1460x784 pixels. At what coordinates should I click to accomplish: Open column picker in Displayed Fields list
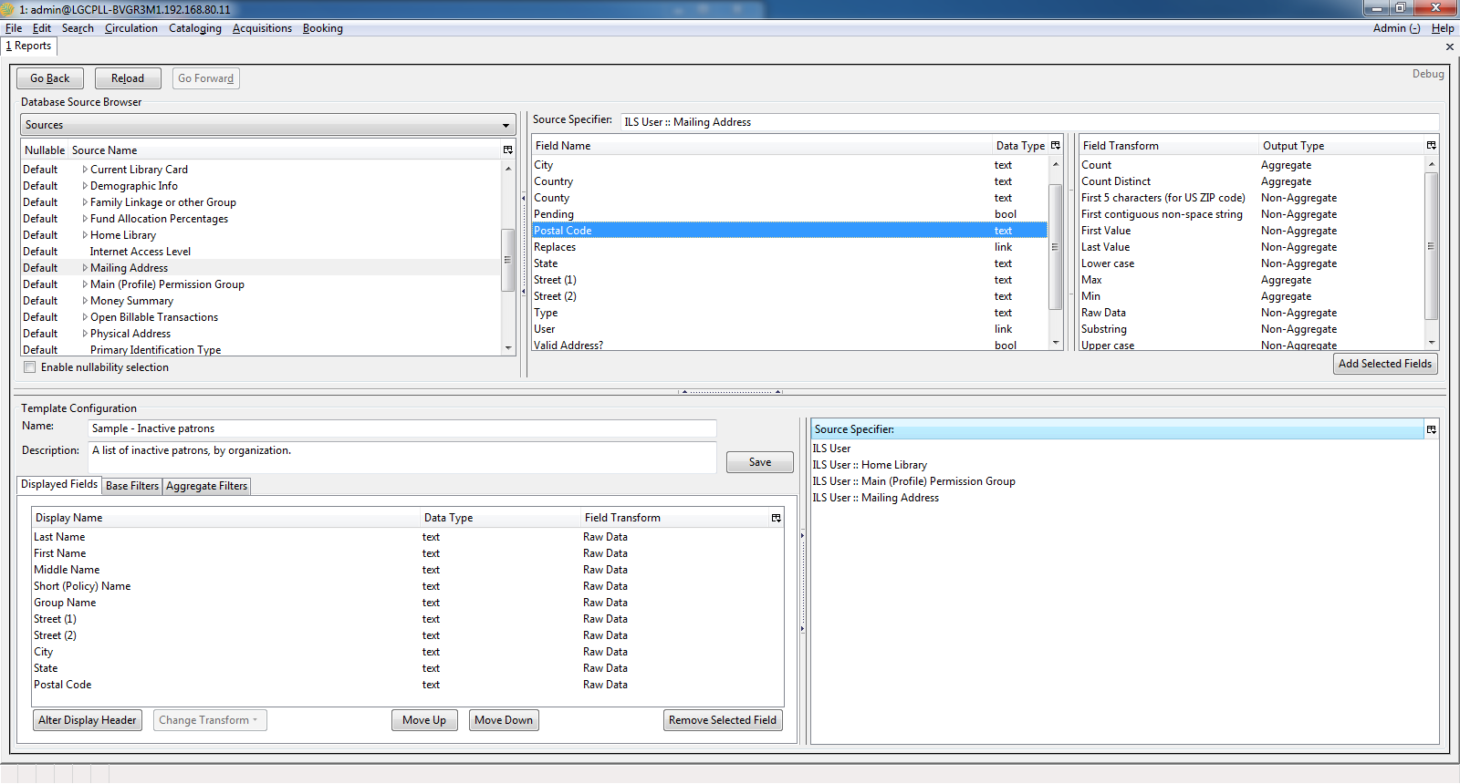click(776, 518)
